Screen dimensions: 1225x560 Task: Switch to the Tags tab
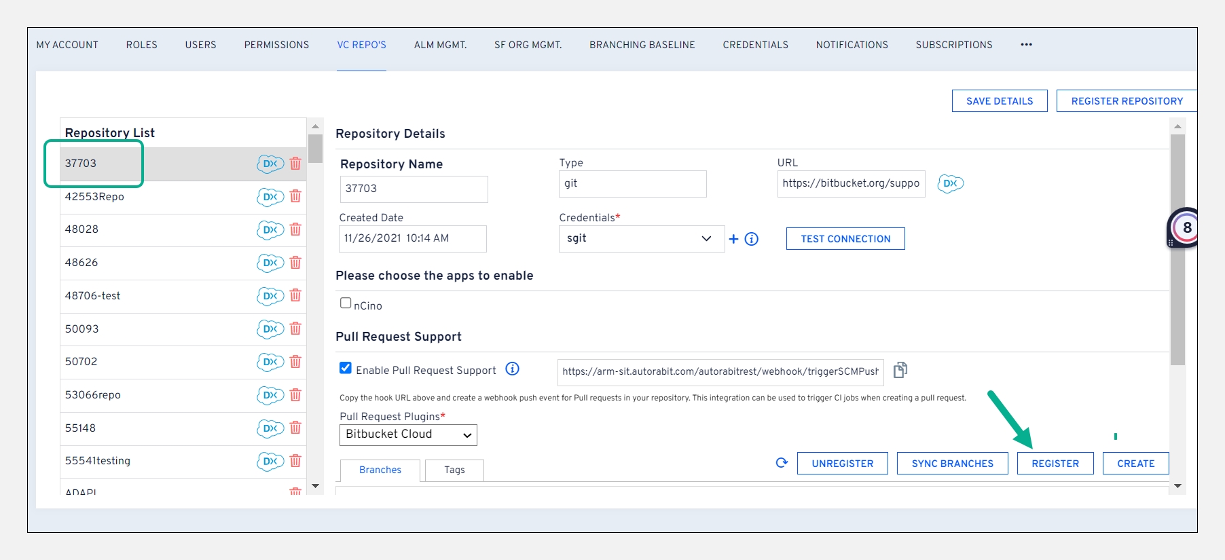[x=454, y=470]
